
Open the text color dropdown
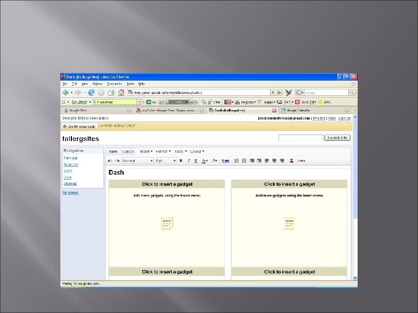point(204,161)
